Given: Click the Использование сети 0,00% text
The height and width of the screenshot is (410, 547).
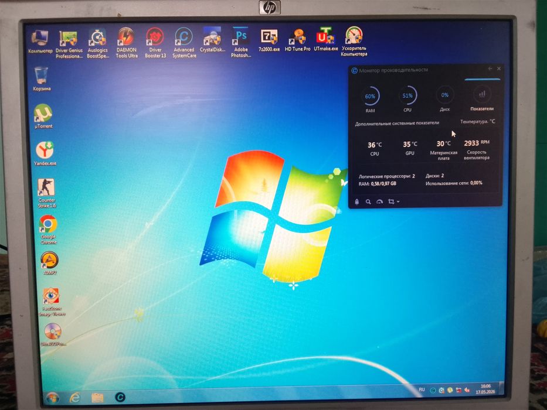Looking at the screenshot, I should pyautogui.click(x=454, y=183).
